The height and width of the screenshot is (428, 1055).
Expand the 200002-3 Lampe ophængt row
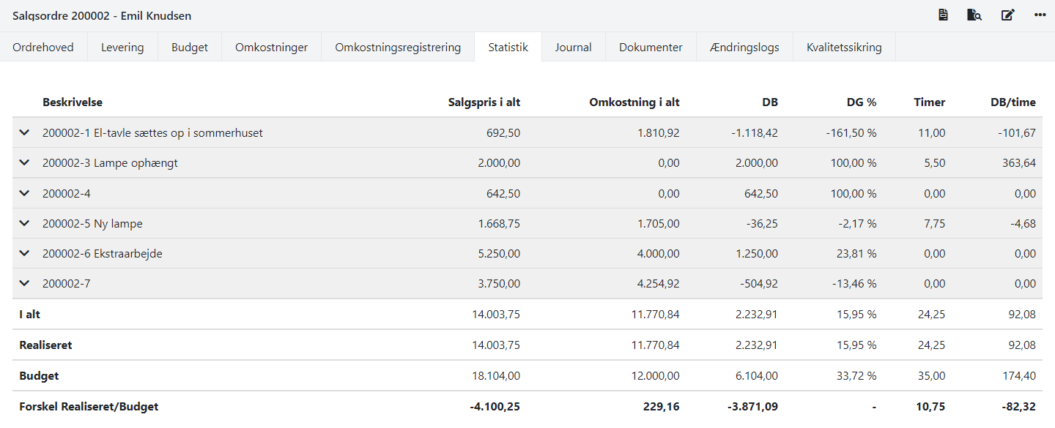[24, 162]
